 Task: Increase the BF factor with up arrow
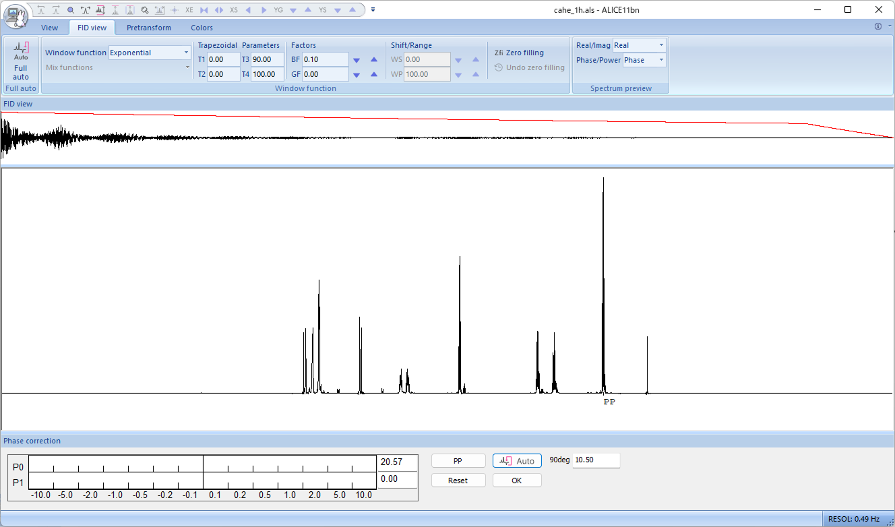coord(374,59)
